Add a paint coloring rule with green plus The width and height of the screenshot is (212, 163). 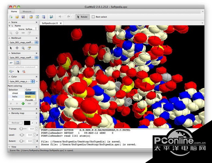[x=23, y=103]
